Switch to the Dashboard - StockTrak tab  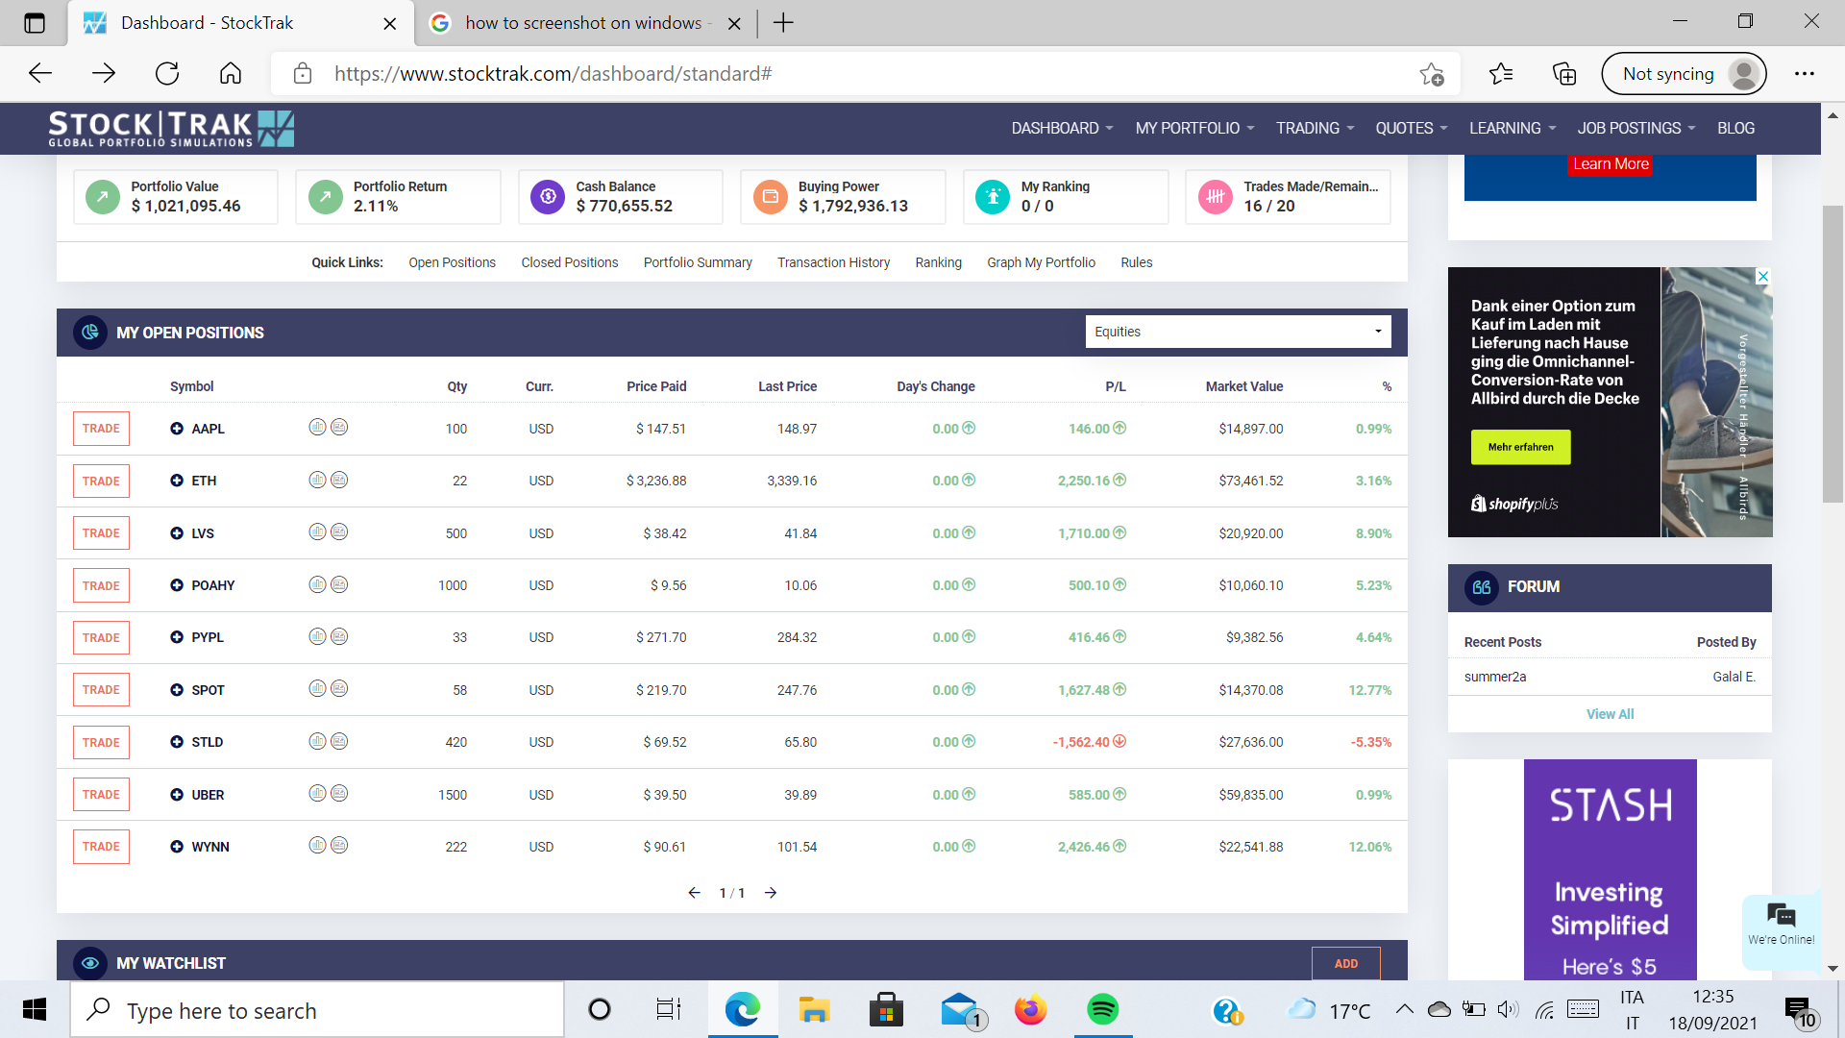(240, 23)
